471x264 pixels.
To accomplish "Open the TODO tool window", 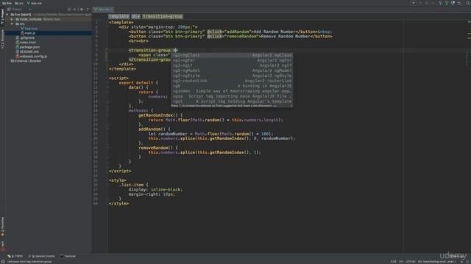I will tap(15, 256).
